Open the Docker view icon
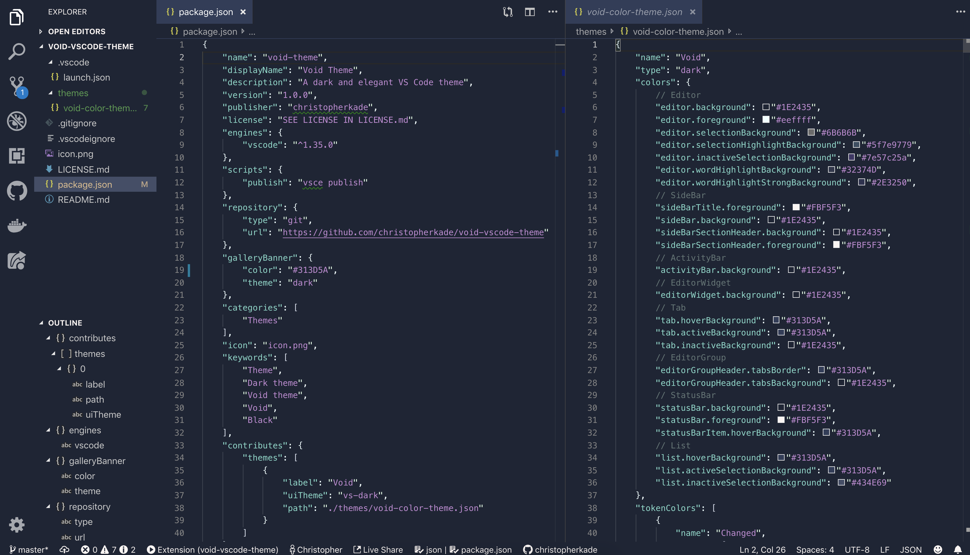The width and height of the screenshot is (970, 555). pos(17,226)
